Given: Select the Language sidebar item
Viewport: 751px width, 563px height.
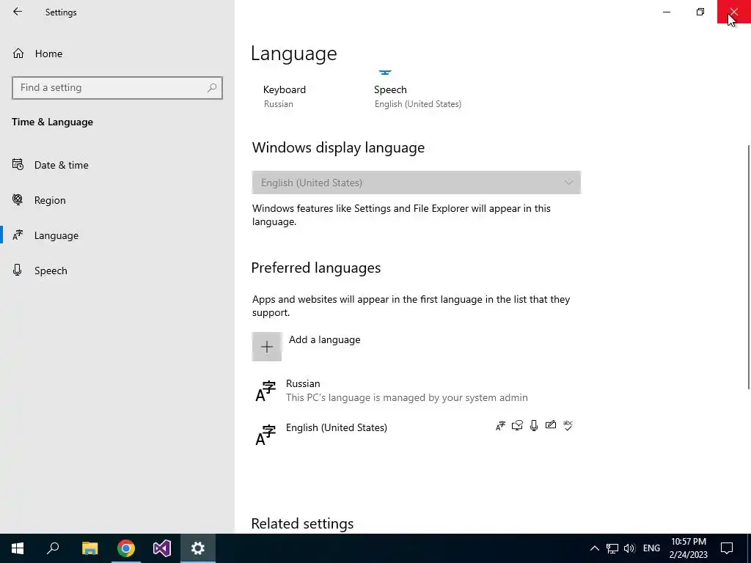Looking at the screenshot, I should point(117,235).
